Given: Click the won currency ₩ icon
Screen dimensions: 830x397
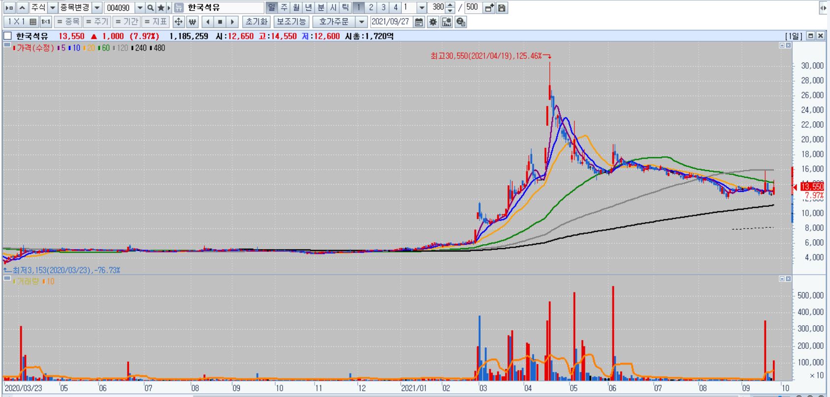Looking at the screenshot, I should [x=192, y=22].
